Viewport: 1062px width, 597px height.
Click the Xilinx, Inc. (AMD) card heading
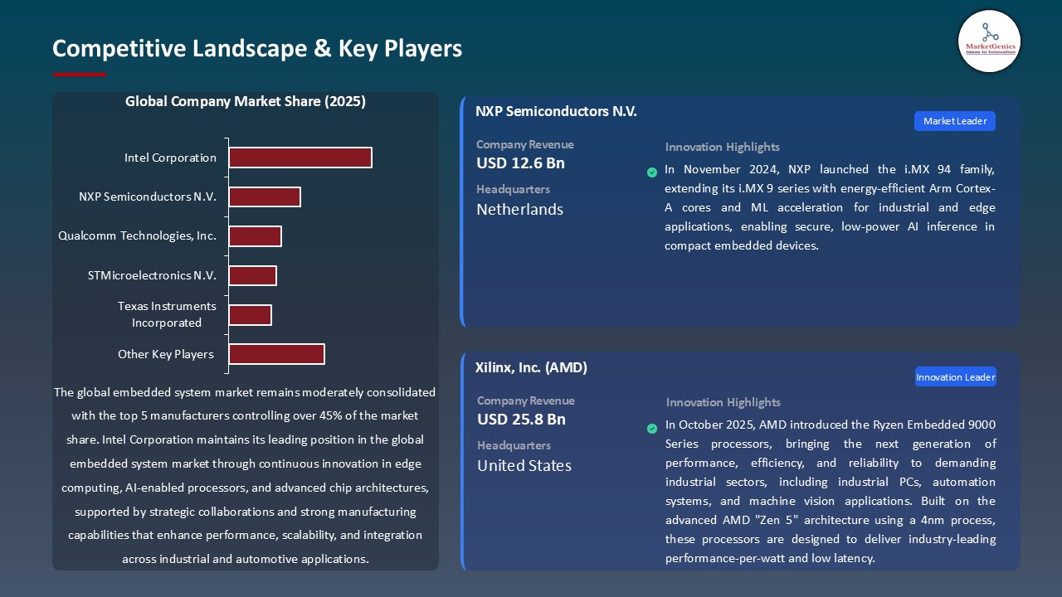pyautogui.click(x=531, y=367)
